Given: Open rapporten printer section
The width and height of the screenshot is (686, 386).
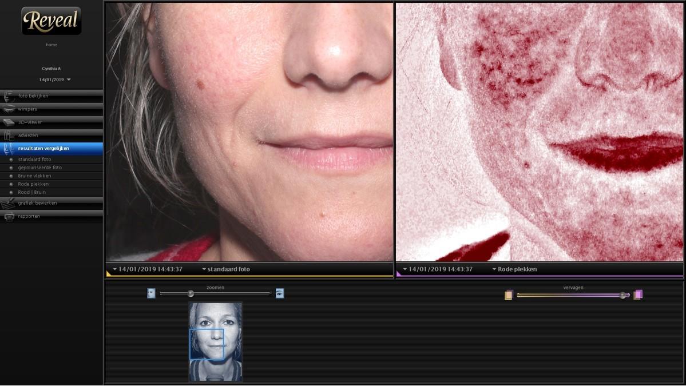Looking at the screenshot, I should click(9, 217).
